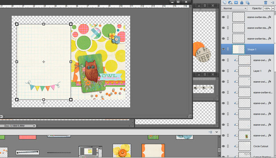The image size is (276, 158).
Task: Click the bottom-left transform handle
Action: [17, 100]
